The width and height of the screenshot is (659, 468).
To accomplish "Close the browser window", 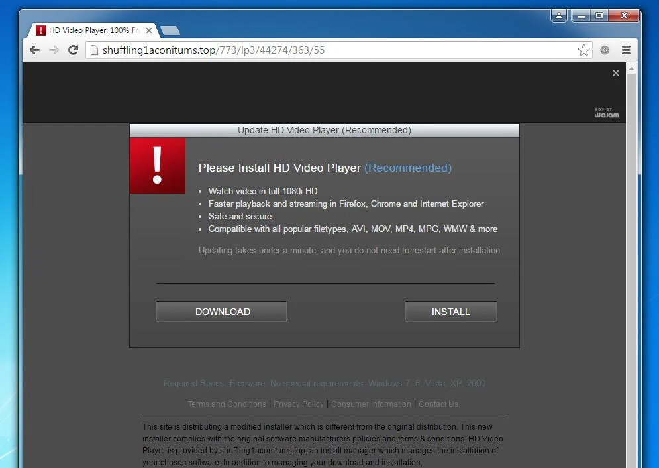I will coord(624,15).
